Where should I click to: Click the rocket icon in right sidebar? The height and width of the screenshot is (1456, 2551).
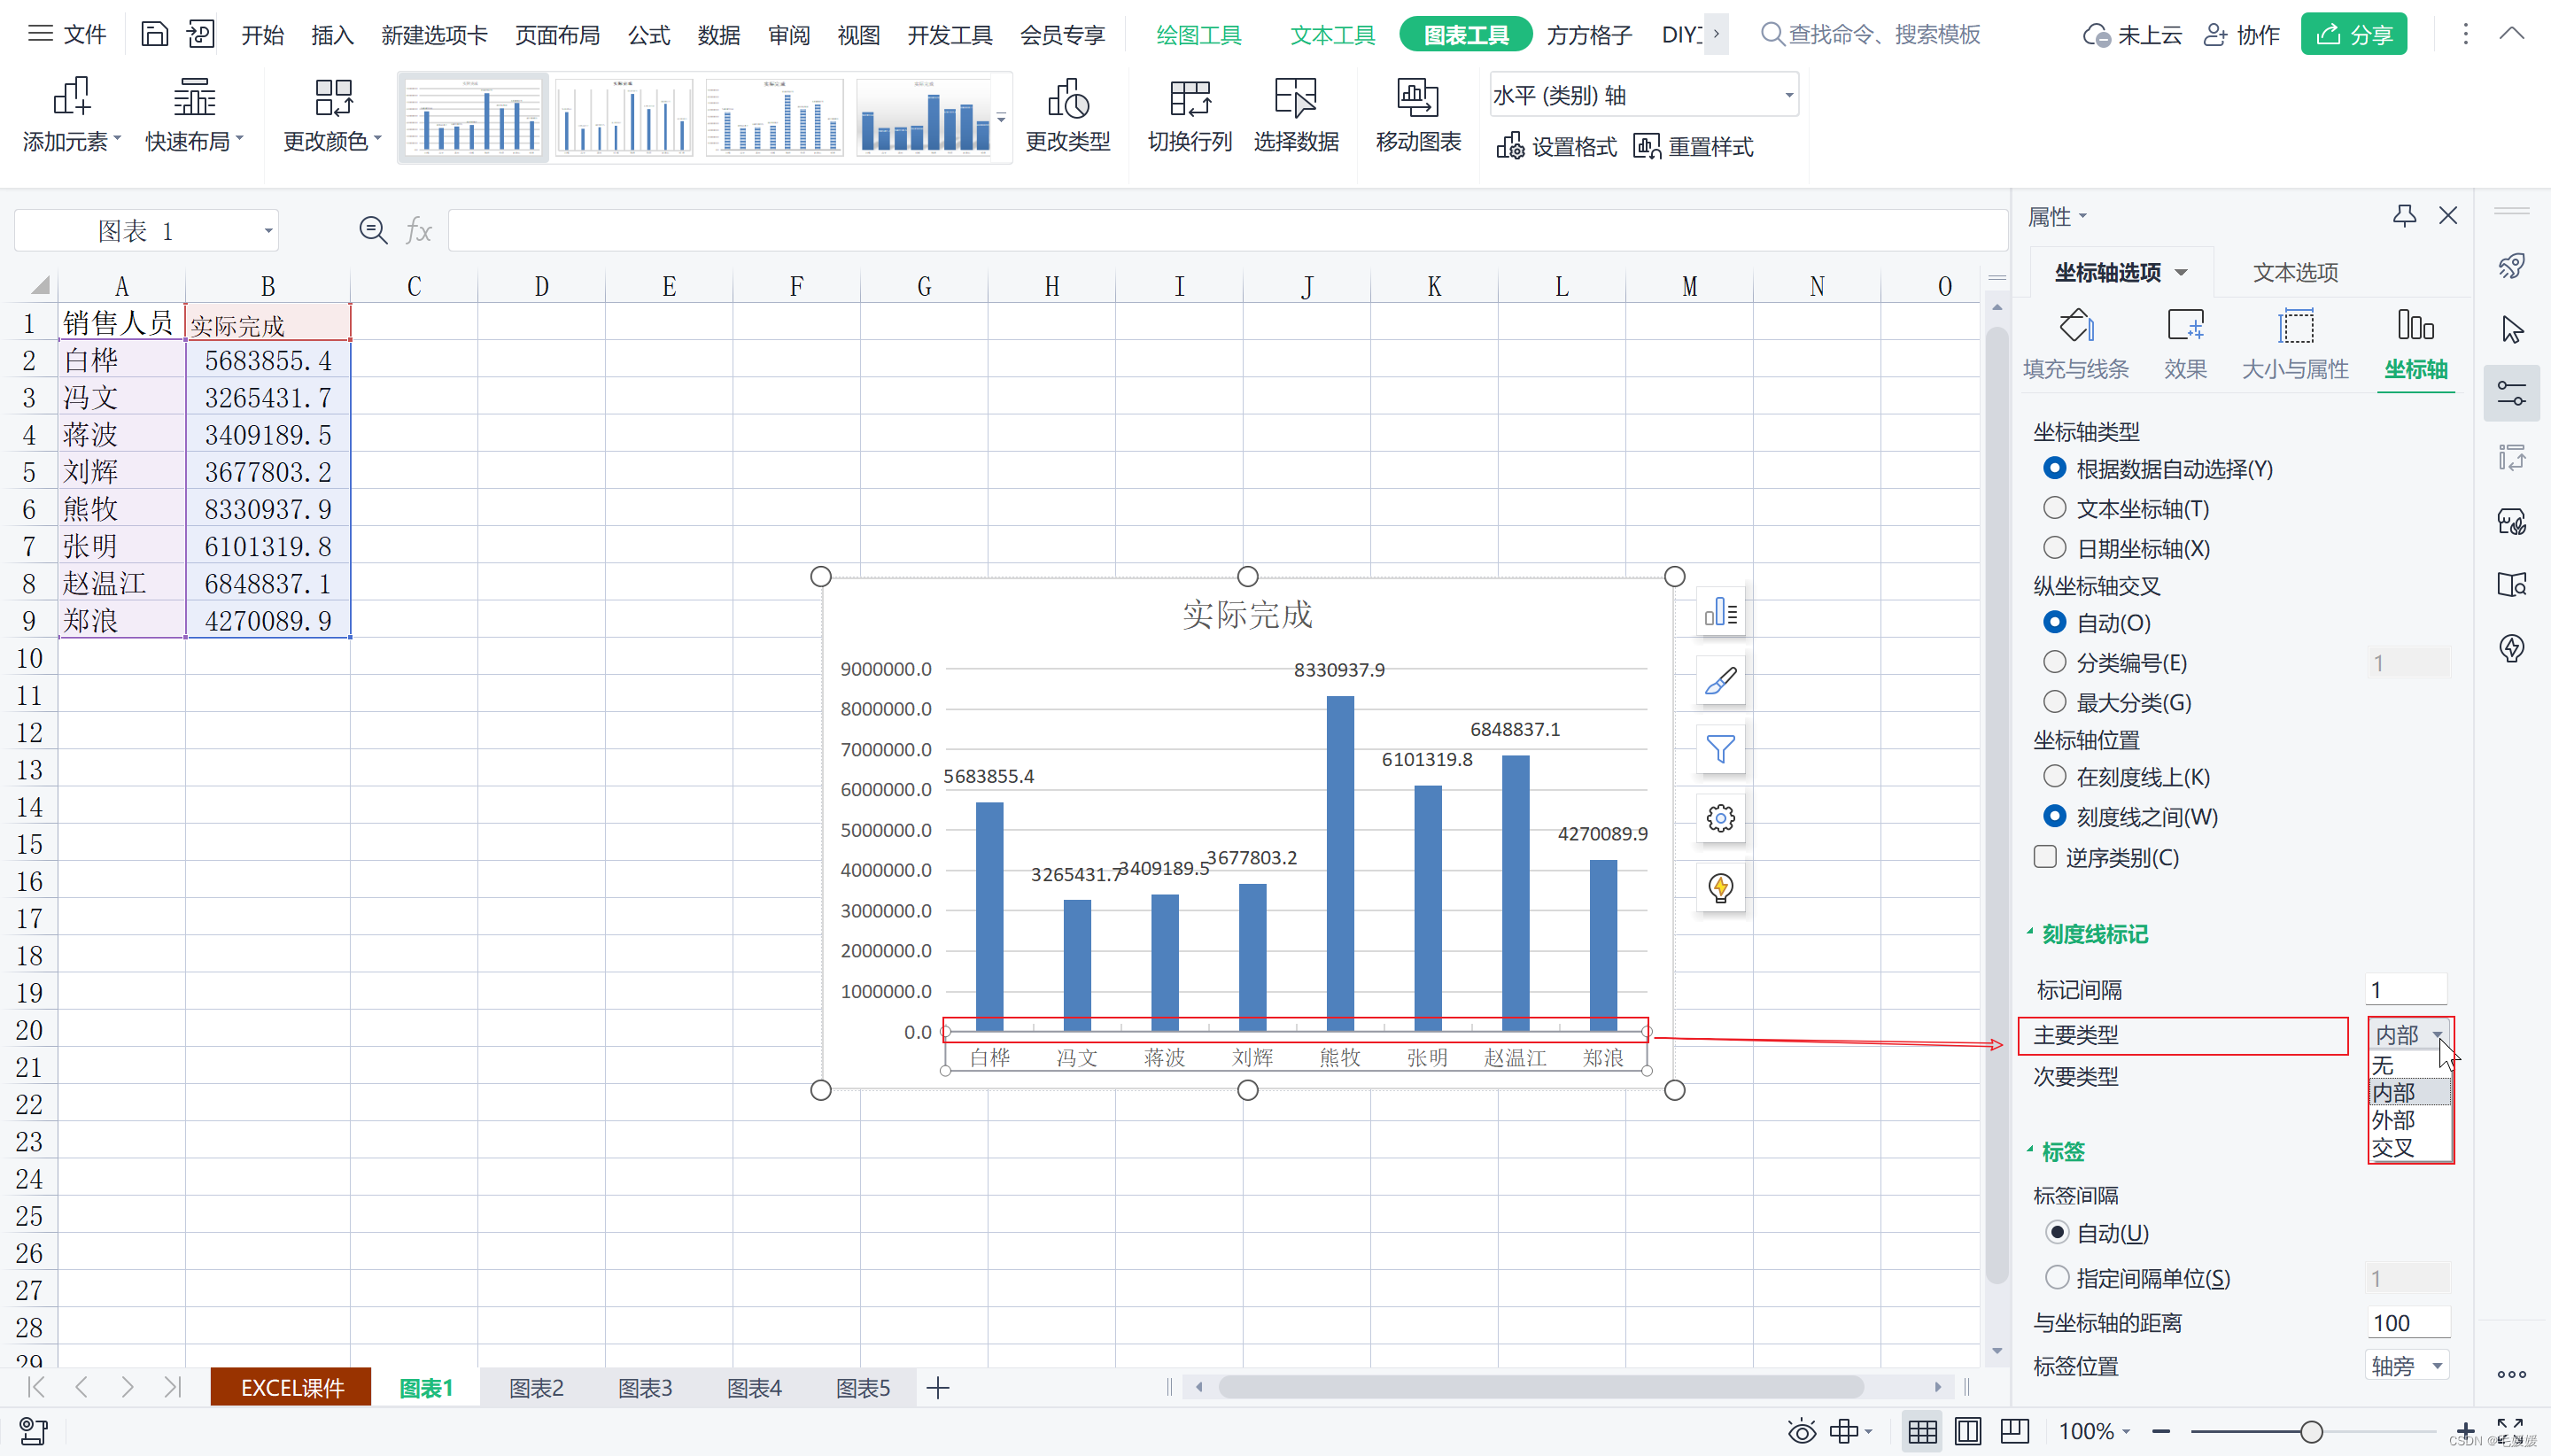click(x=2511, y=266)
